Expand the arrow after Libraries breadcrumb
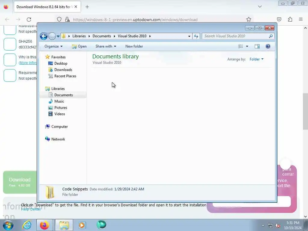308x231 pixels. coord(89,36)
